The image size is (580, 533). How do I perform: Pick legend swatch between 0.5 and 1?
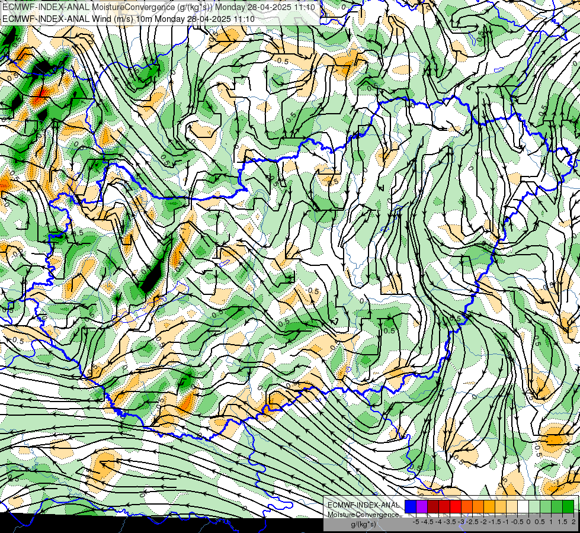click(x=546, y=507)
